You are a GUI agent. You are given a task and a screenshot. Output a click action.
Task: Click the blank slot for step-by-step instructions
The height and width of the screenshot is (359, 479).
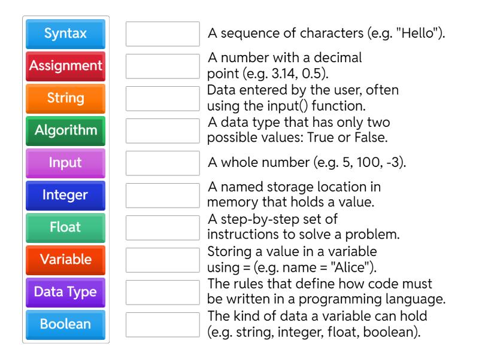pyautogui.click(x=163, y=228)
